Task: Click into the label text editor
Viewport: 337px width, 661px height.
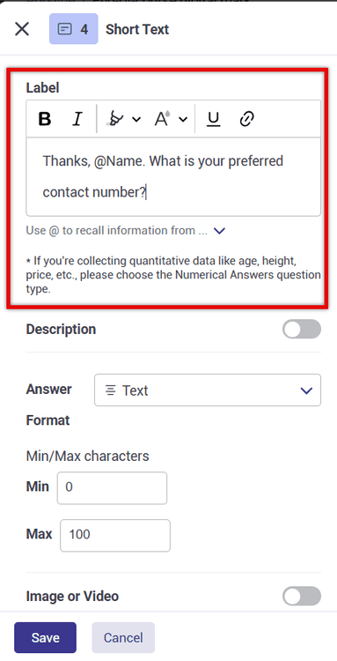Action: pyautogui.click(x=173, y=176)
